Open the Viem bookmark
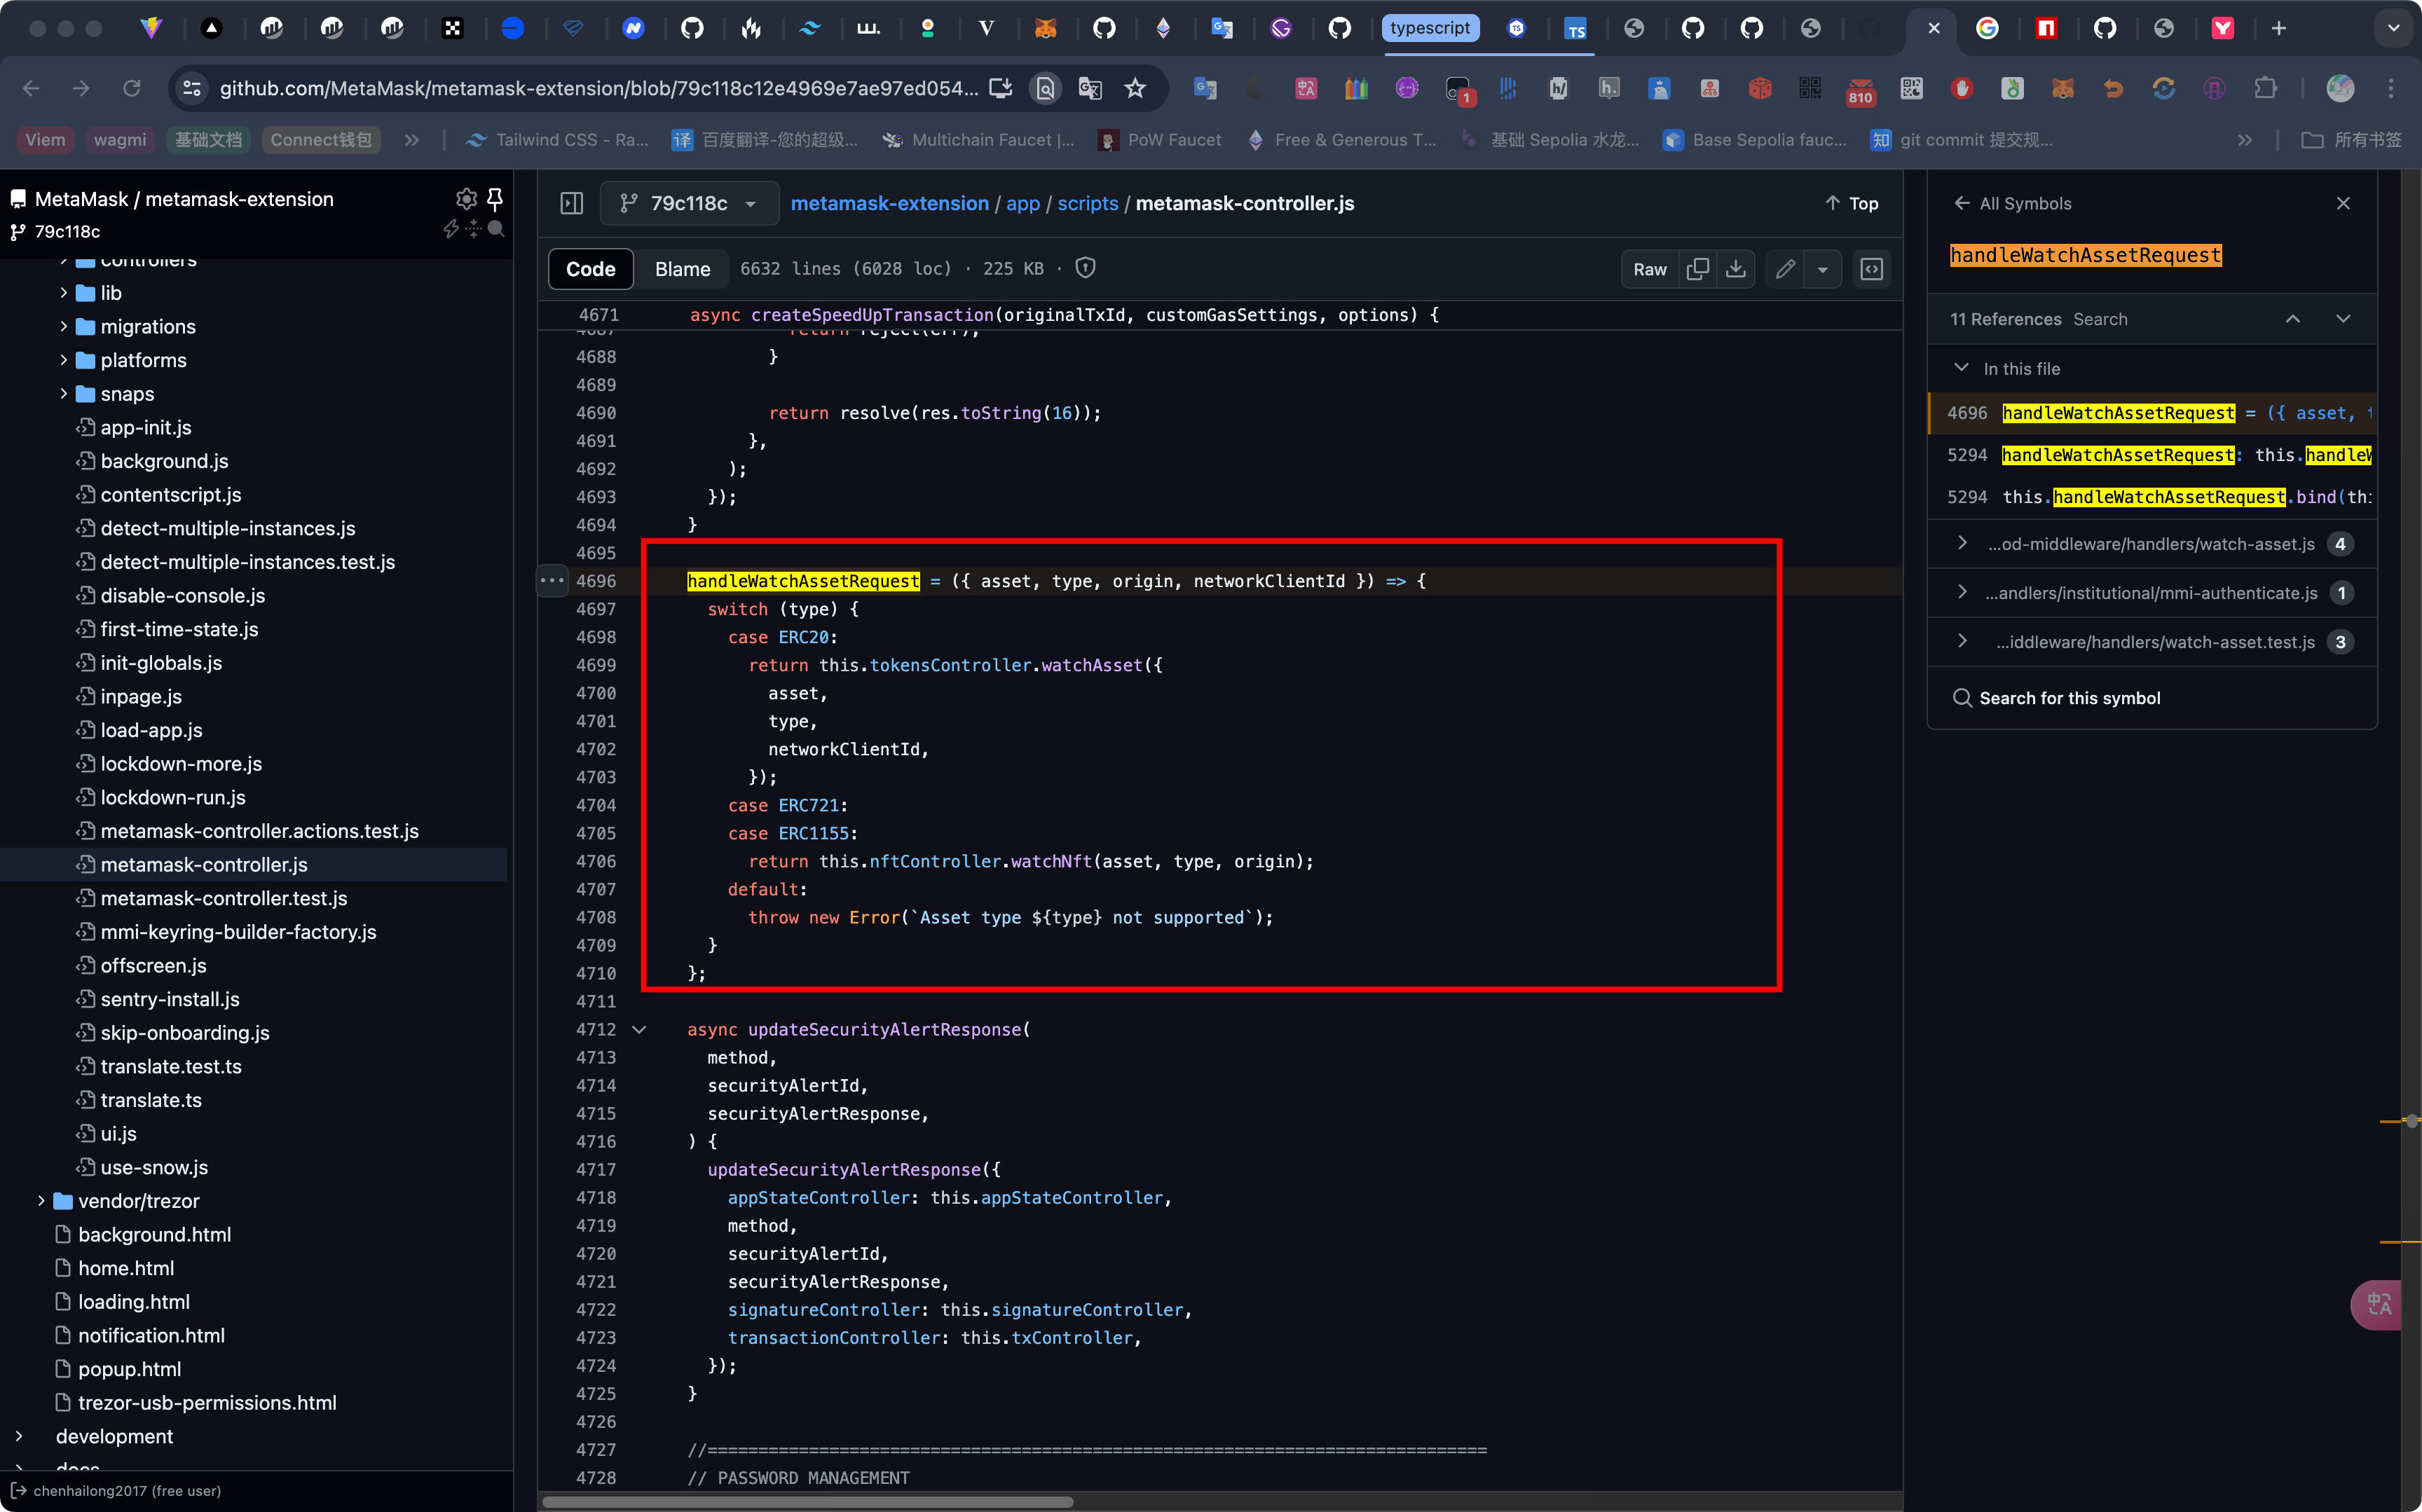The height and width of the screenshot is (1512, 2422). point(45,140)
